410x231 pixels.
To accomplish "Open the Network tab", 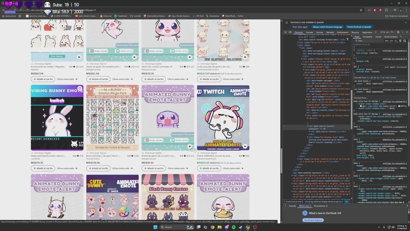I will (330, 32).
